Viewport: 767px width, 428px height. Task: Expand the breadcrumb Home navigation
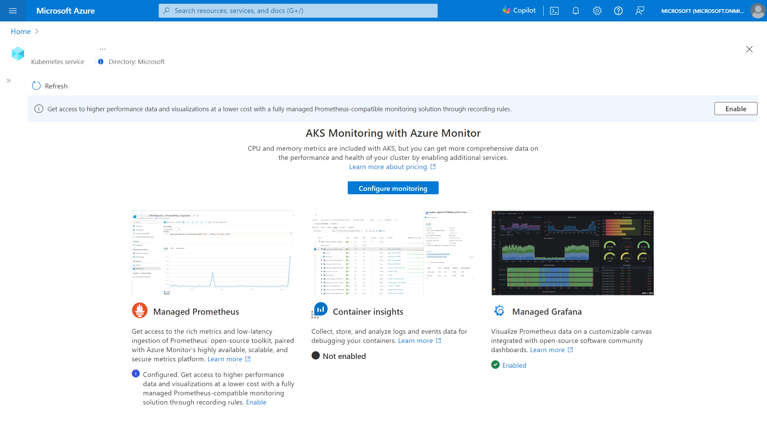(37, 32)
